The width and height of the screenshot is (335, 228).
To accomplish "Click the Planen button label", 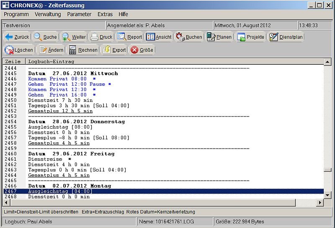I will (224, 37).
